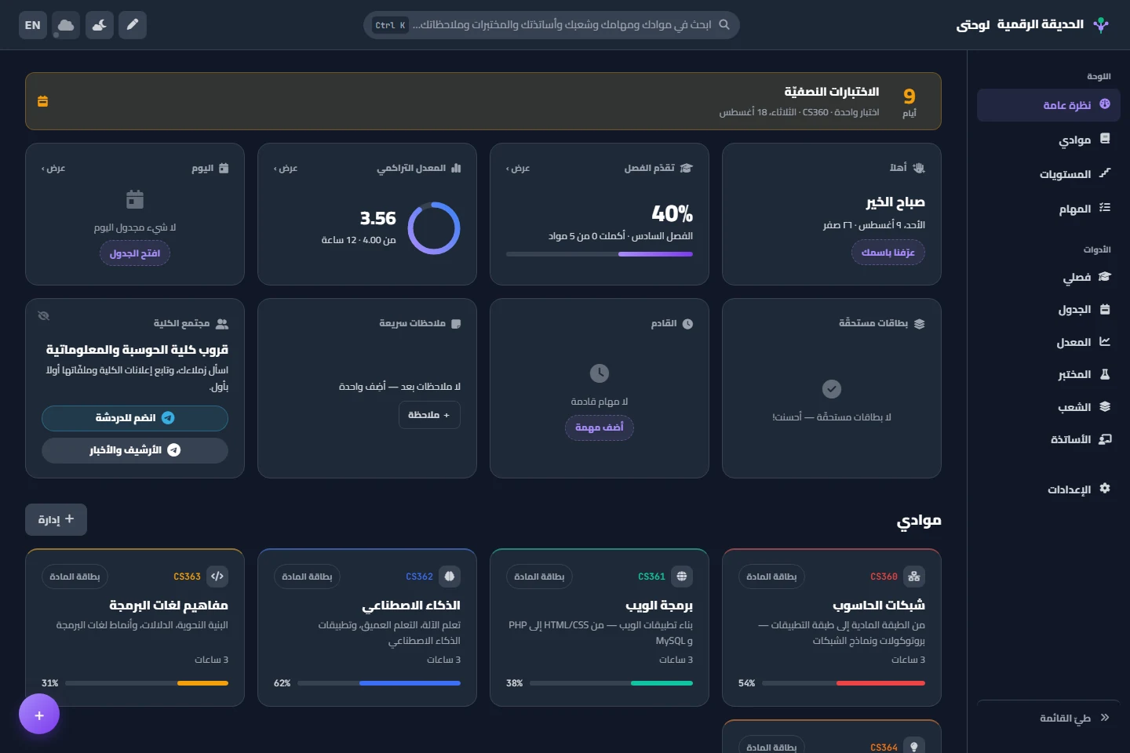Click the calendar icon in the exams banner

43,101
